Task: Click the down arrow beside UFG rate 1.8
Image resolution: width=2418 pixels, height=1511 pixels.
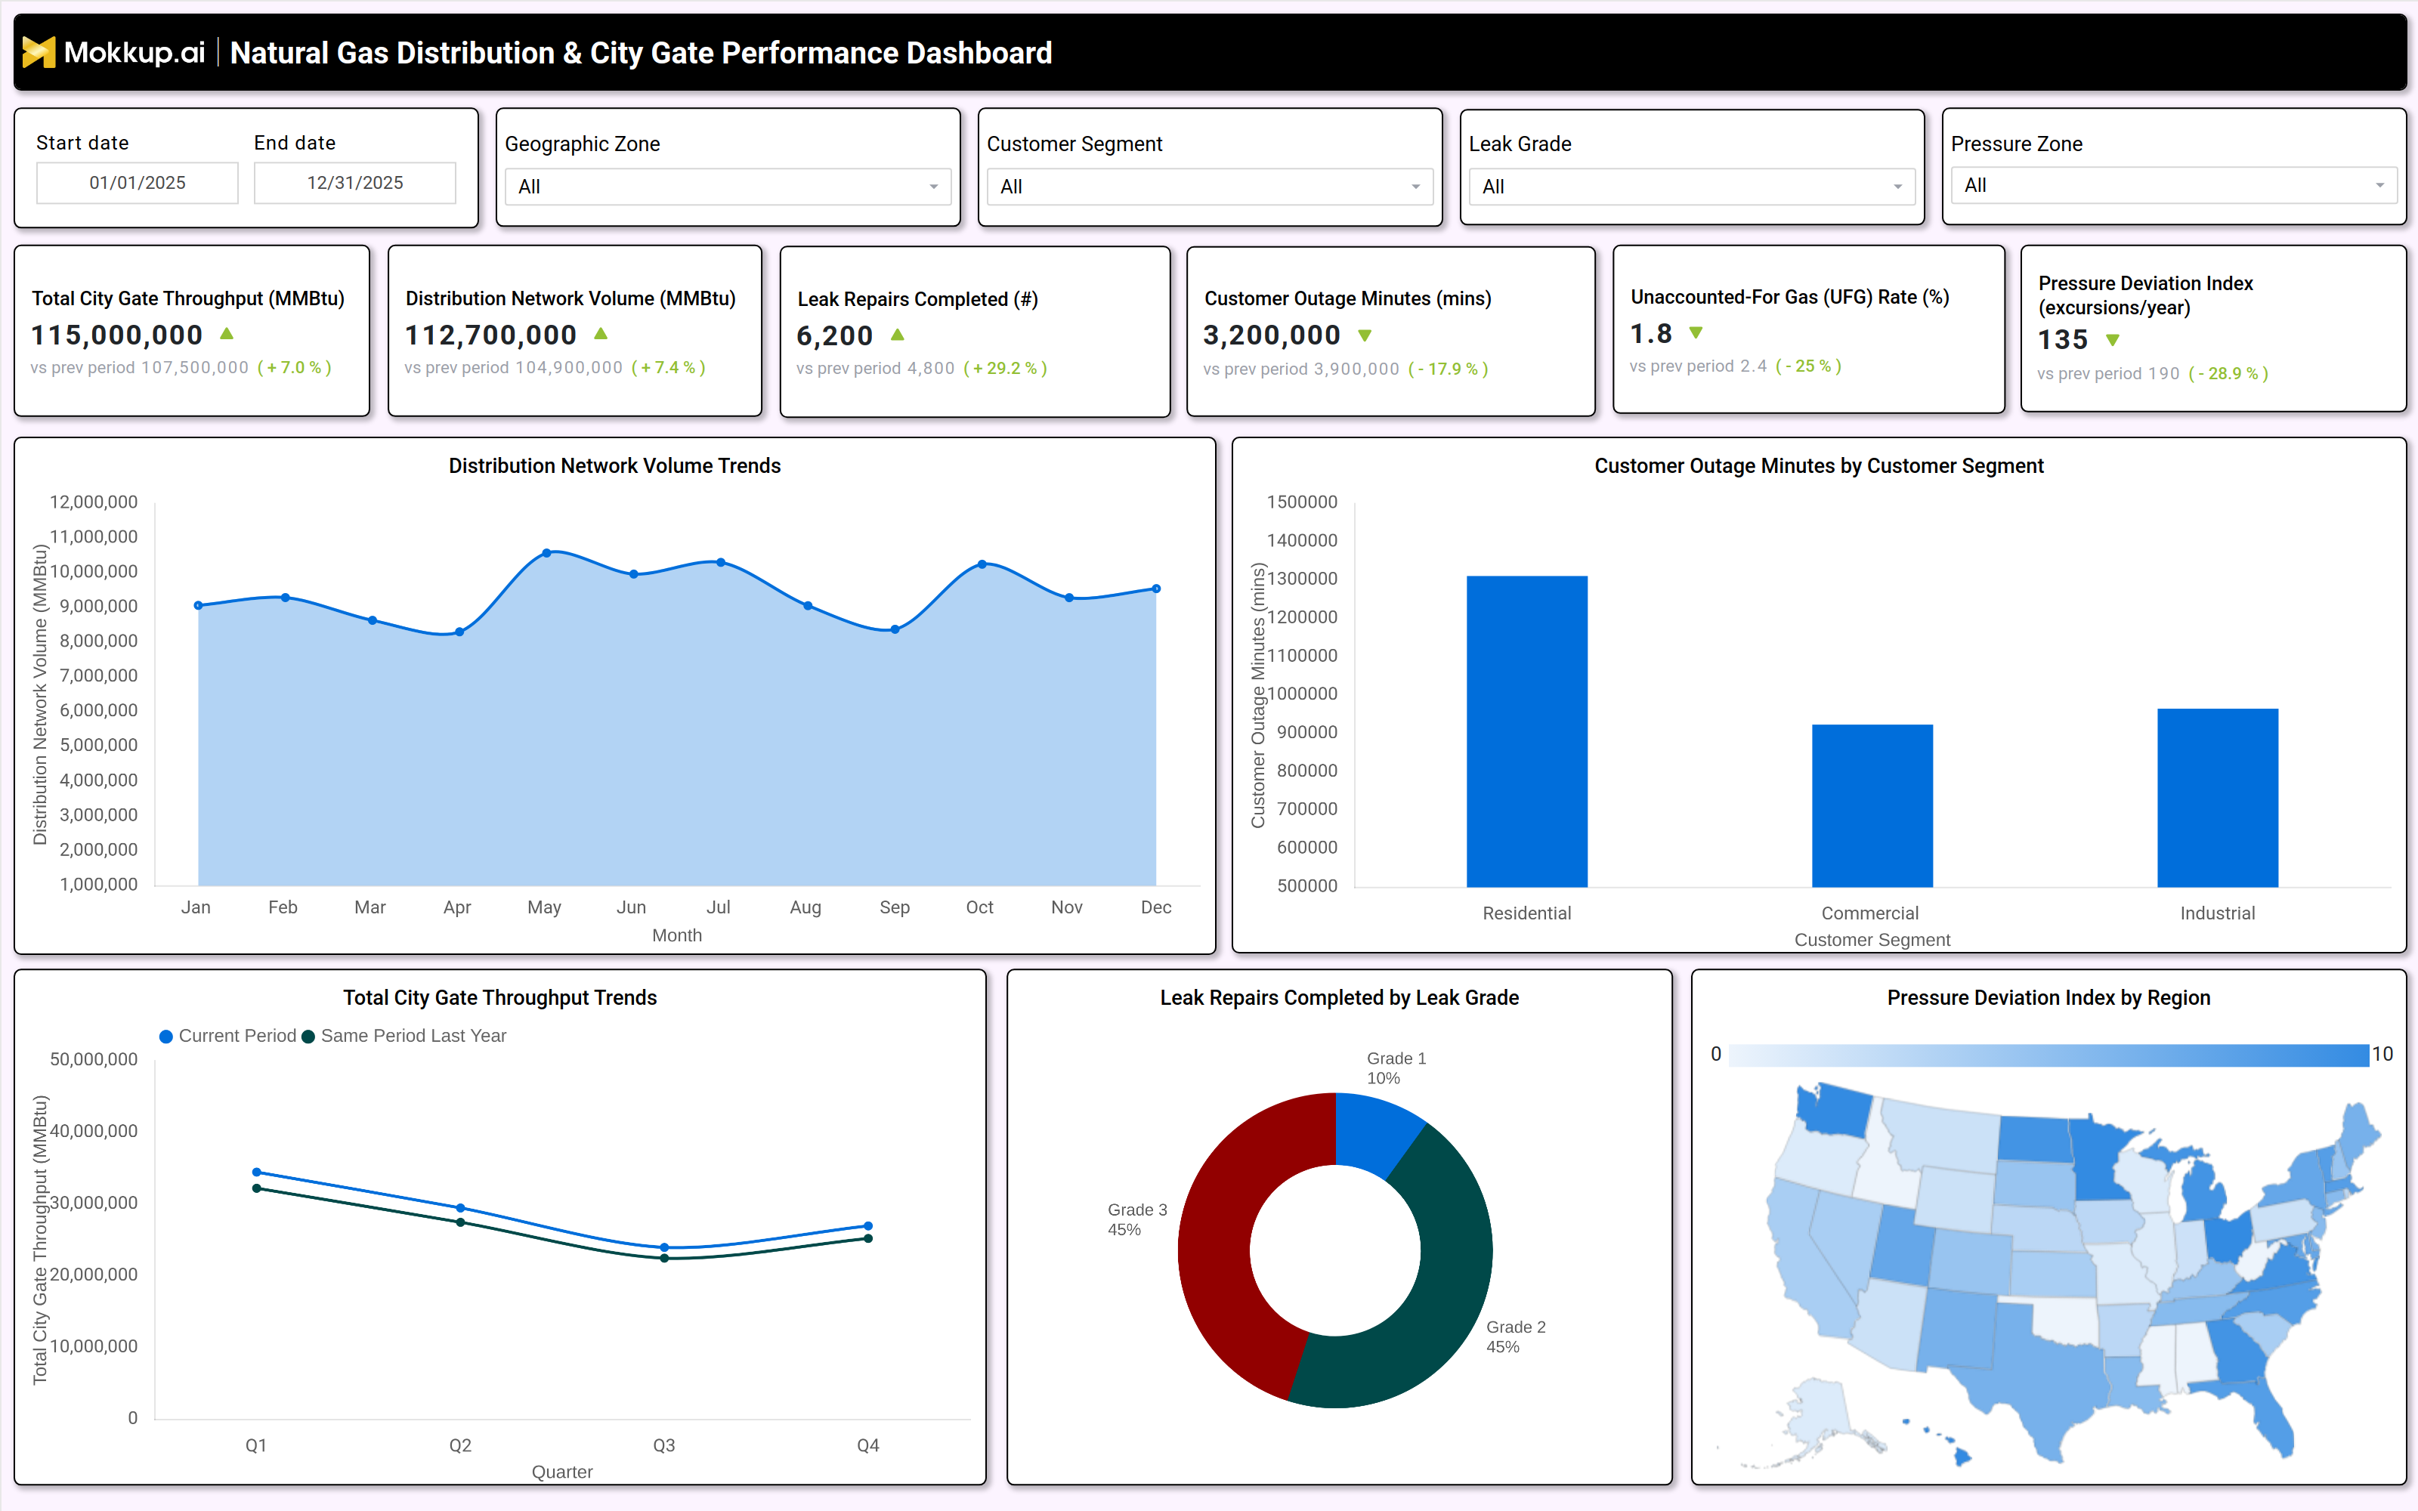Action: 1696,332
